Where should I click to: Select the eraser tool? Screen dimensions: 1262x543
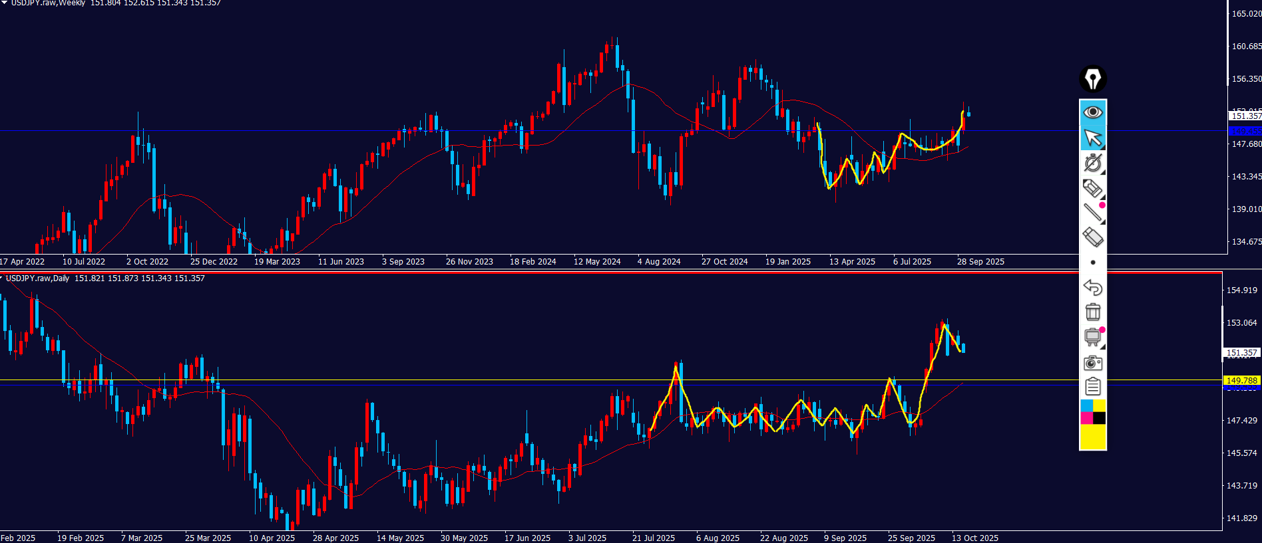1092,237
